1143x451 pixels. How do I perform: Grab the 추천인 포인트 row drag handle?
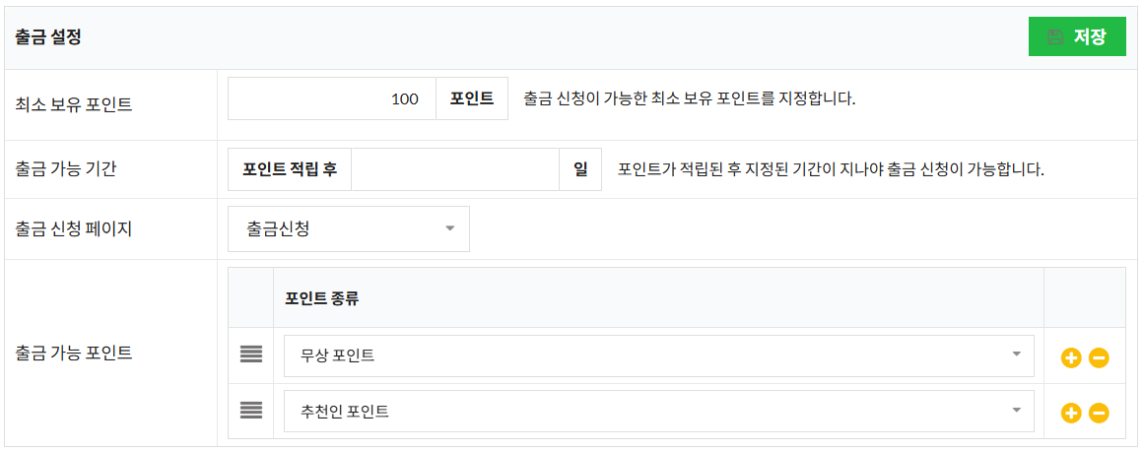251,410
